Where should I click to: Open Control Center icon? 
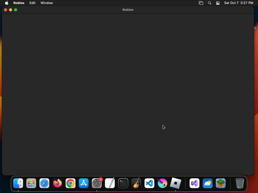[218, 3]
